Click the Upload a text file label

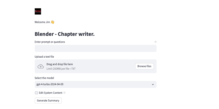tap(44, 57)
